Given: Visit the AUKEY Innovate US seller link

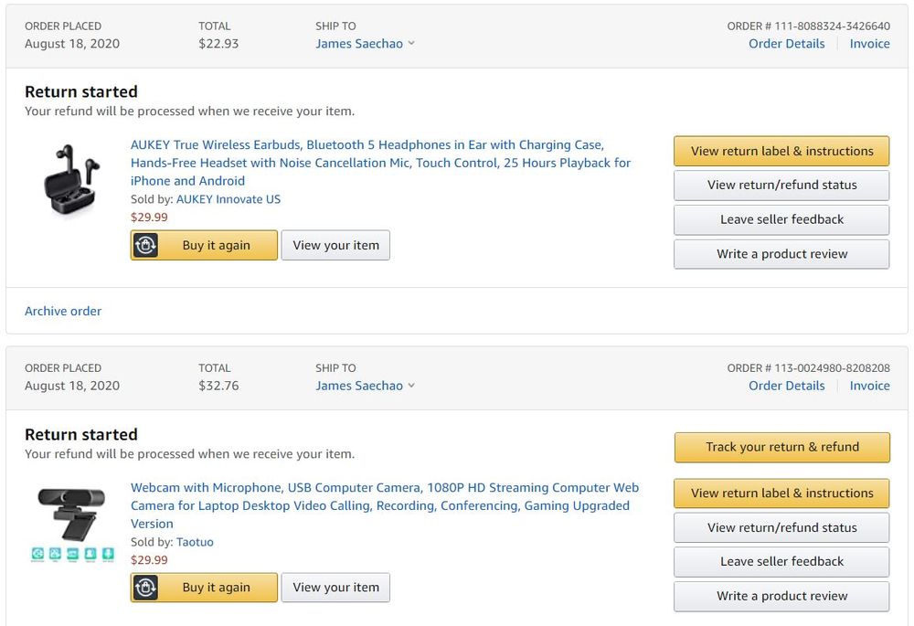Looking at the screenshot, I should (x=228, y=199).
